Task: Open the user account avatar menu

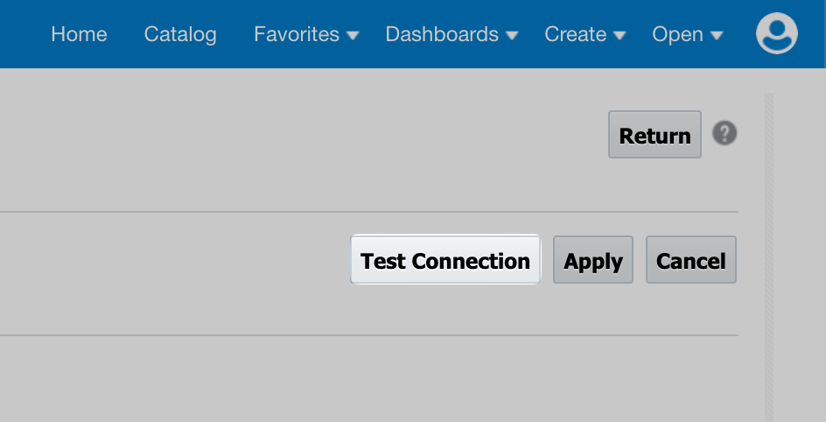Action: point(776,33)
